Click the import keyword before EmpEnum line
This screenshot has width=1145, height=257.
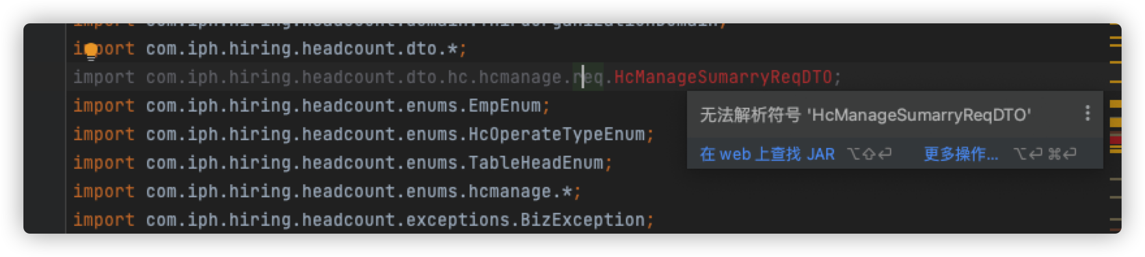(103, 106)
